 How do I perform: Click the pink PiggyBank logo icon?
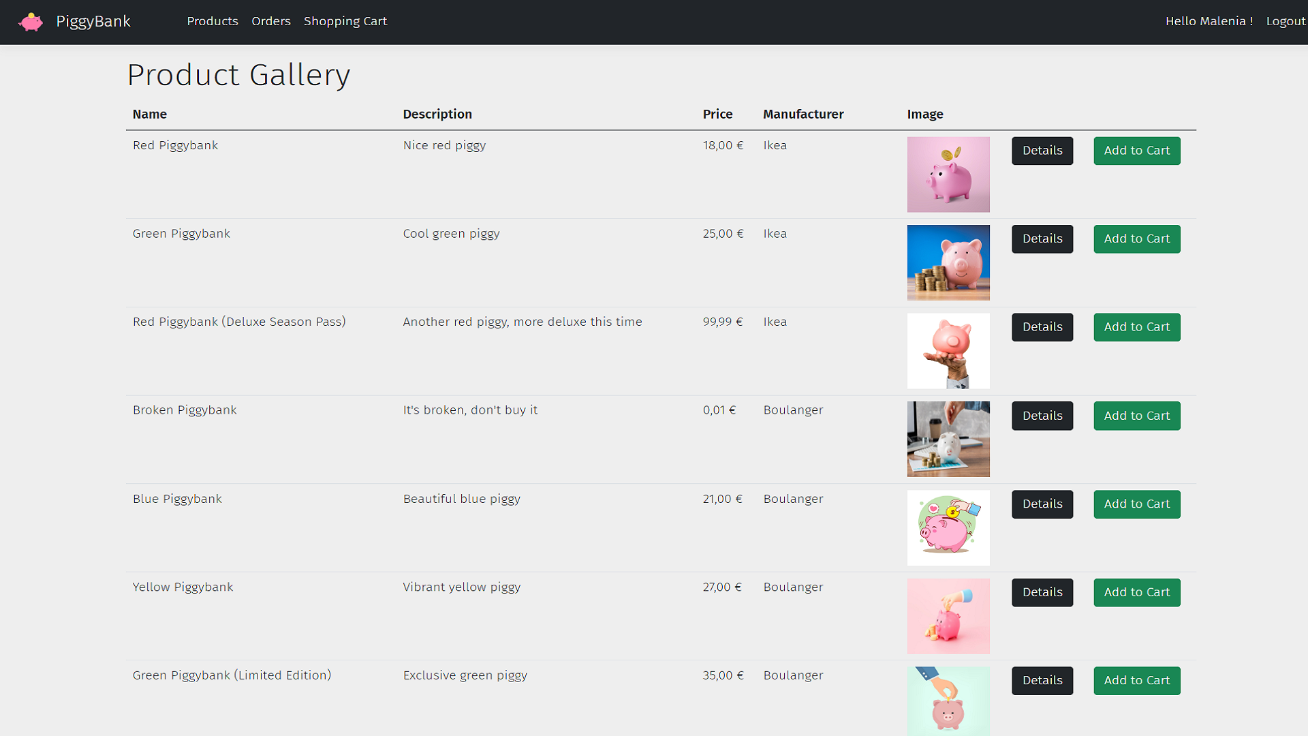click(31, 22)
